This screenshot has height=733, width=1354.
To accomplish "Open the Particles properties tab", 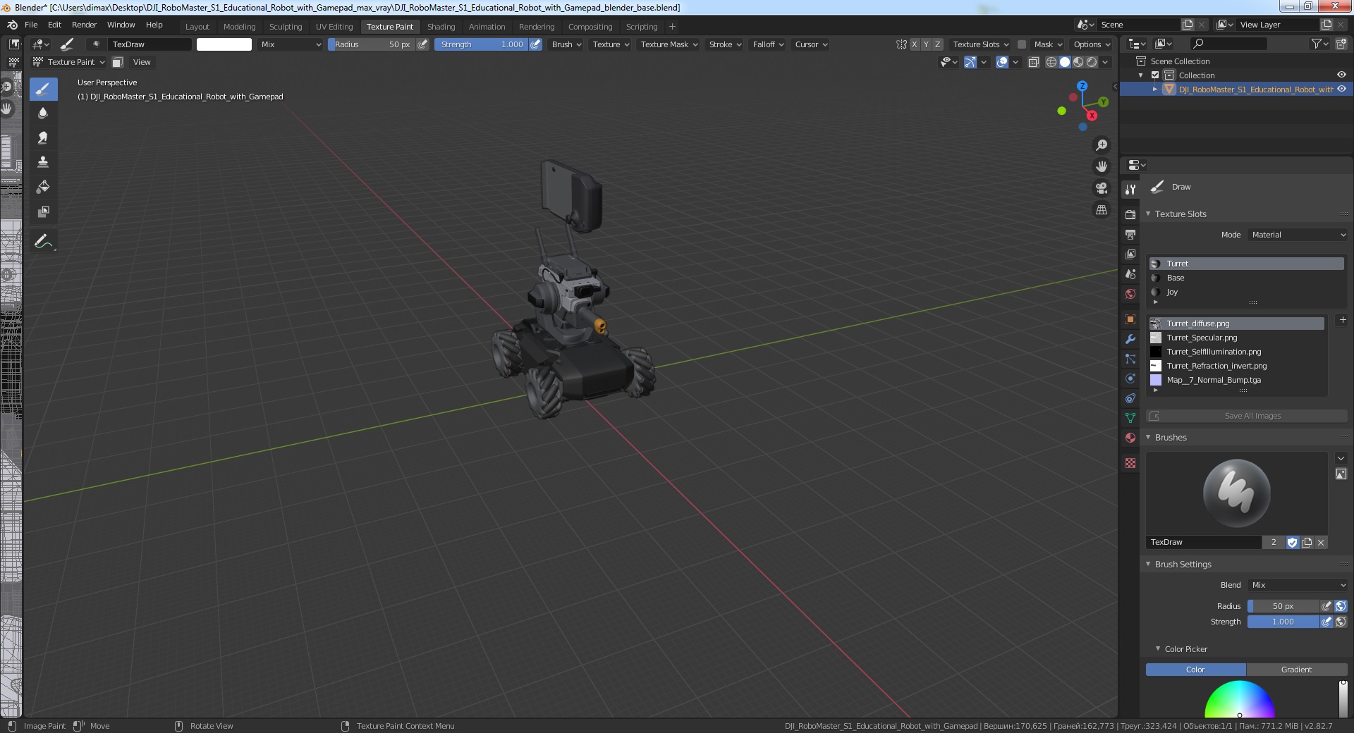I will pos(1130,359).
